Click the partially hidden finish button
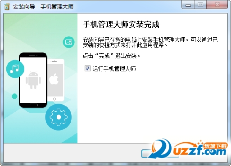The width and height of the screenshot is (231, 166). [160, 153]
